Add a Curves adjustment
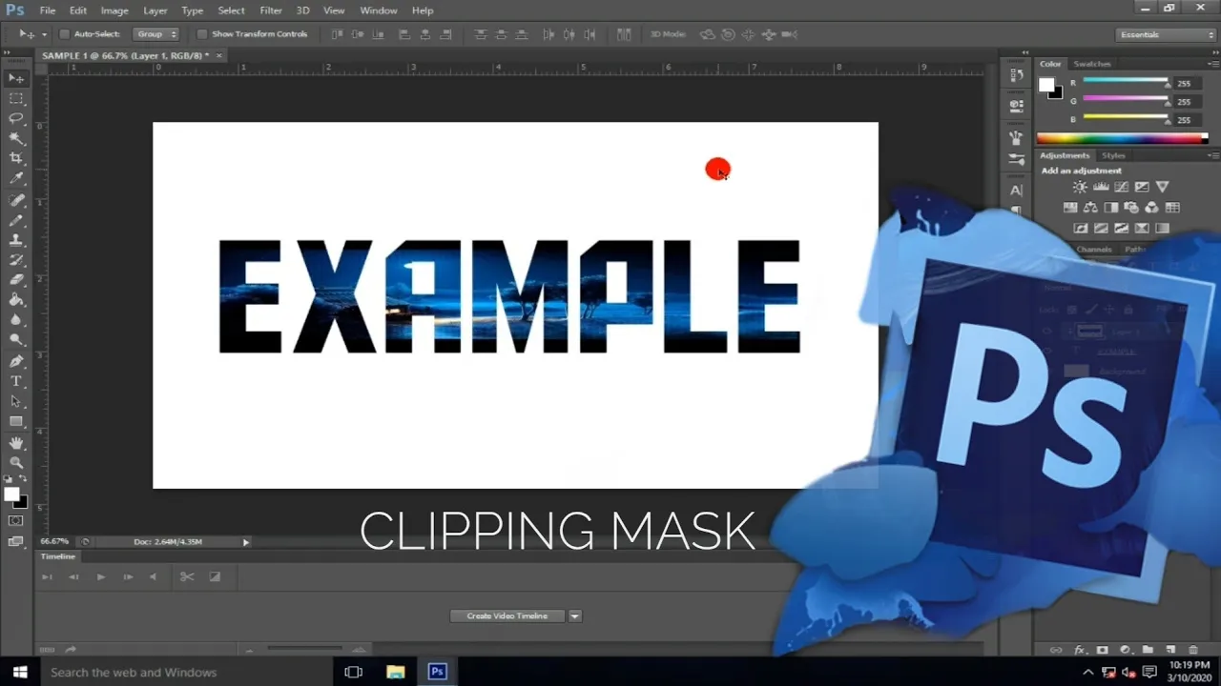 click(x=1121, y=187)
